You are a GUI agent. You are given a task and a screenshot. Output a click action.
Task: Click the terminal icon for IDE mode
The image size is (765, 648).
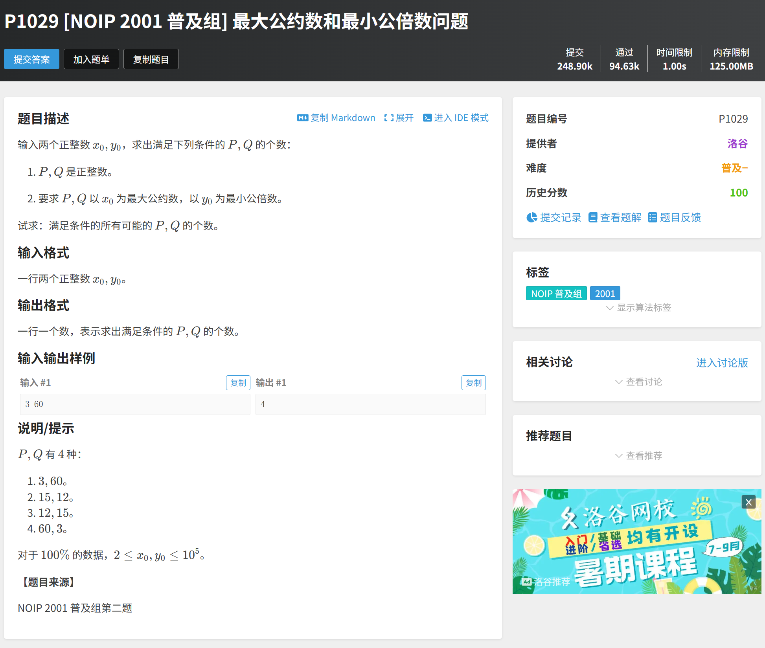coord(427,118)
